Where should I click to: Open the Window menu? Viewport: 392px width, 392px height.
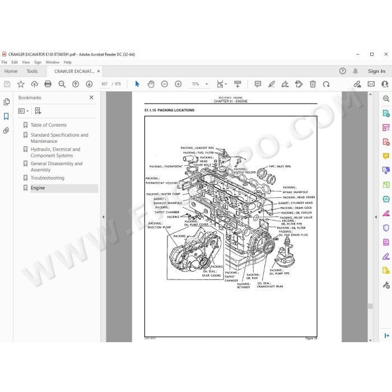click(53, 62)
